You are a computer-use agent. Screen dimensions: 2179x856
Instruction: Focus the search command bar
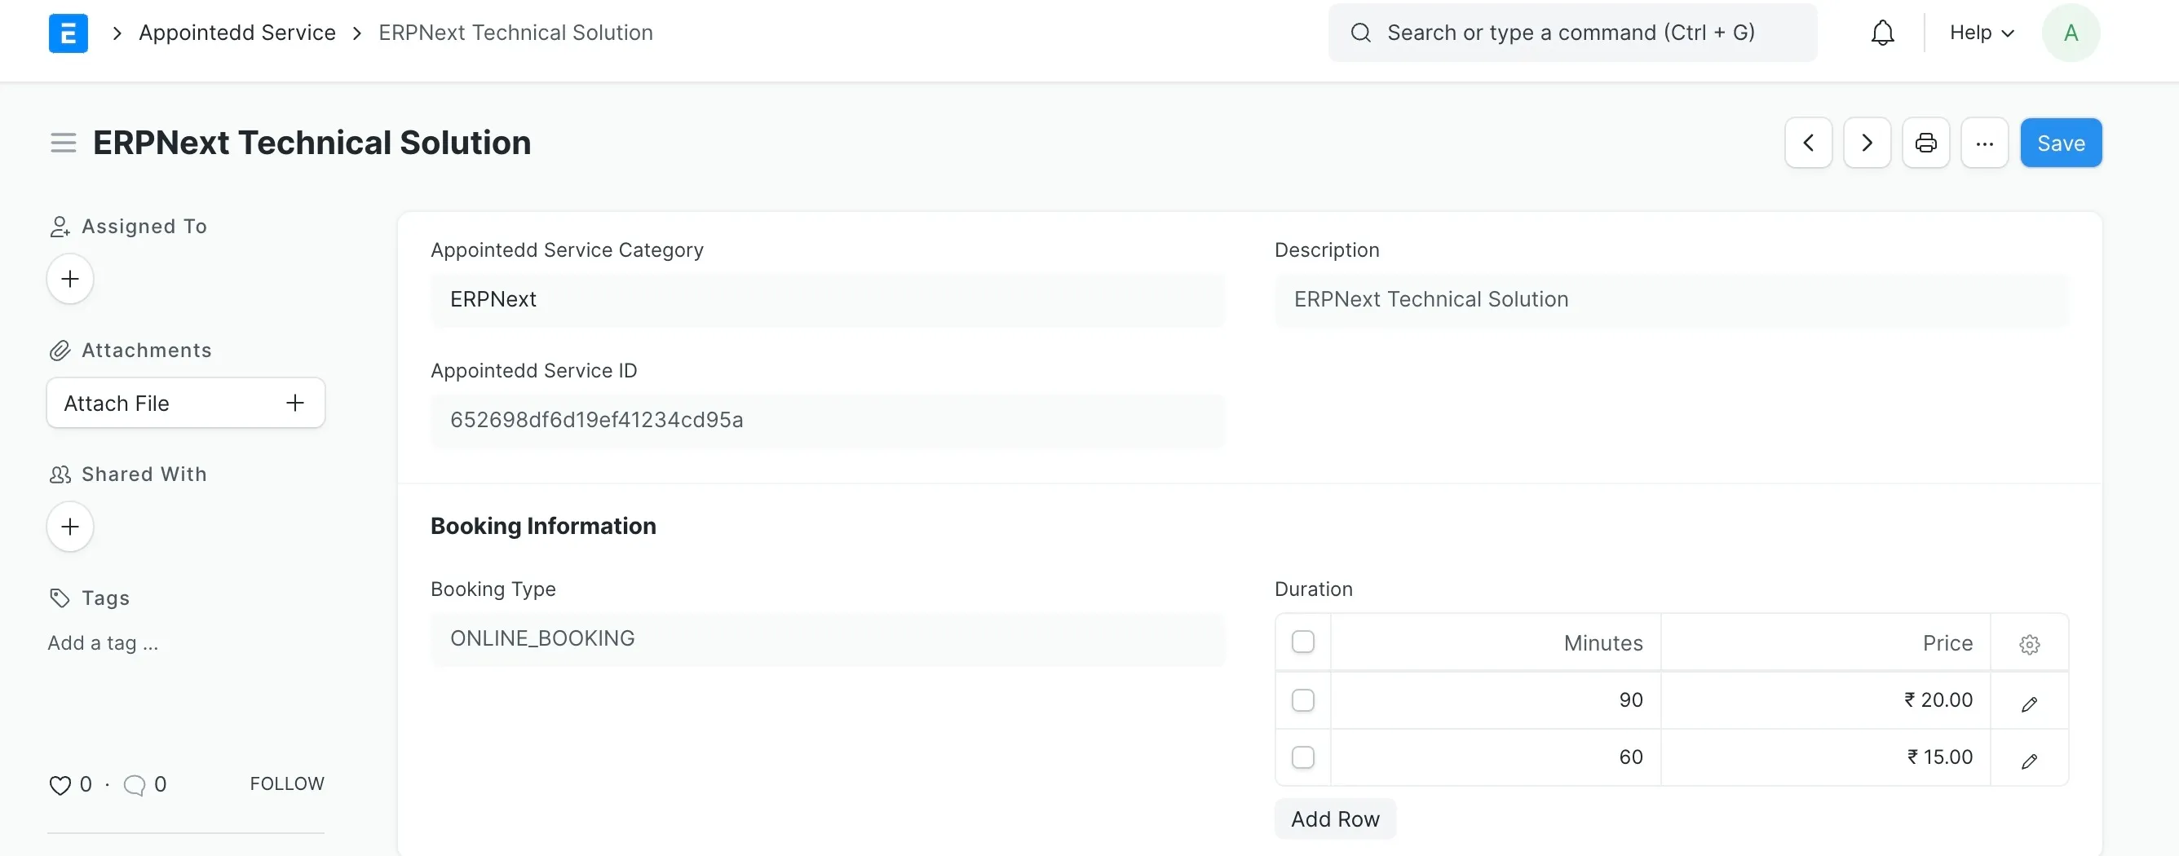tap(1571, 33)
